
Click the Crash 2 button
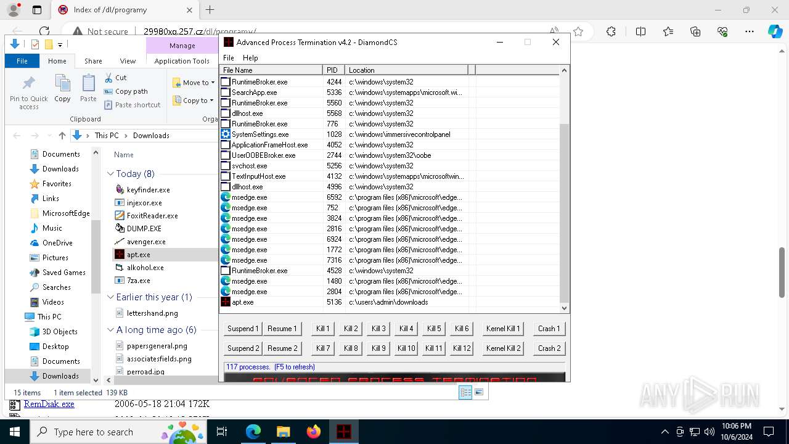coord(549,348)
